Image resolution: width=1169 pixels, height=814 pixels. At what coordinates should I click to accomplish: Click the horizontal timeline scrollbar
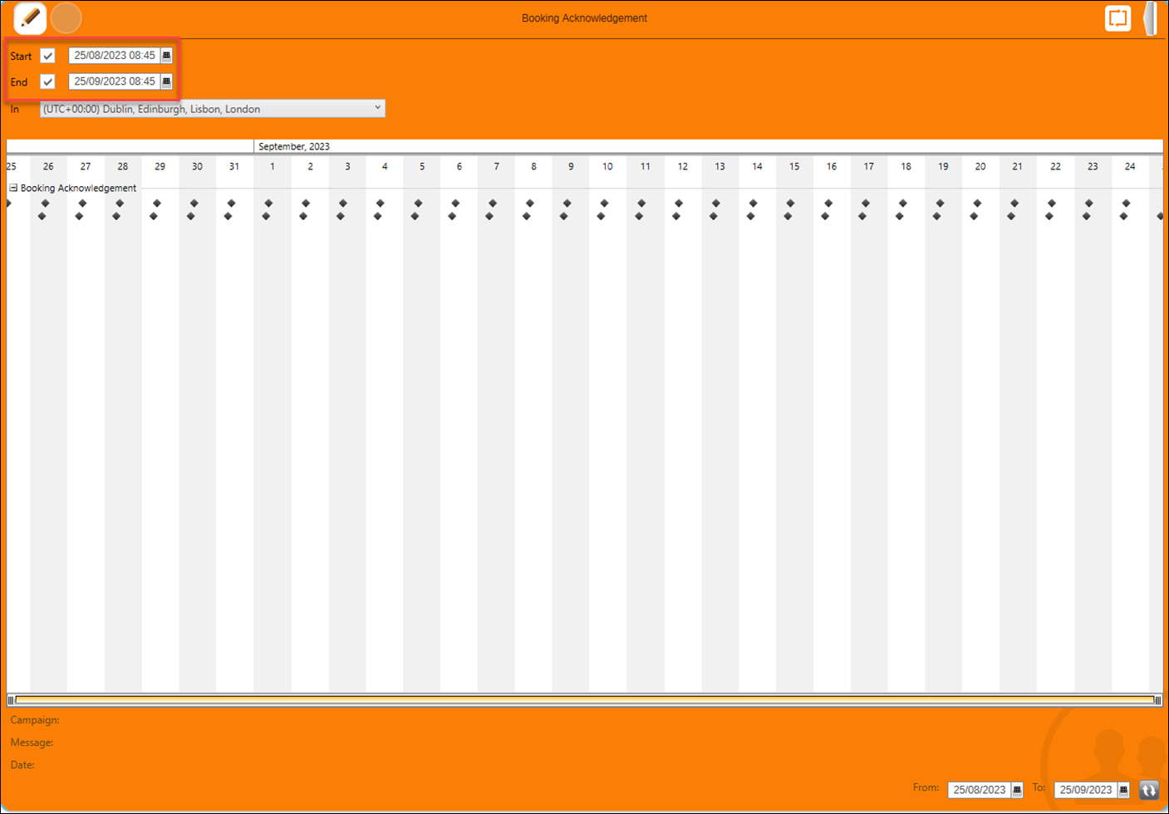585,700
